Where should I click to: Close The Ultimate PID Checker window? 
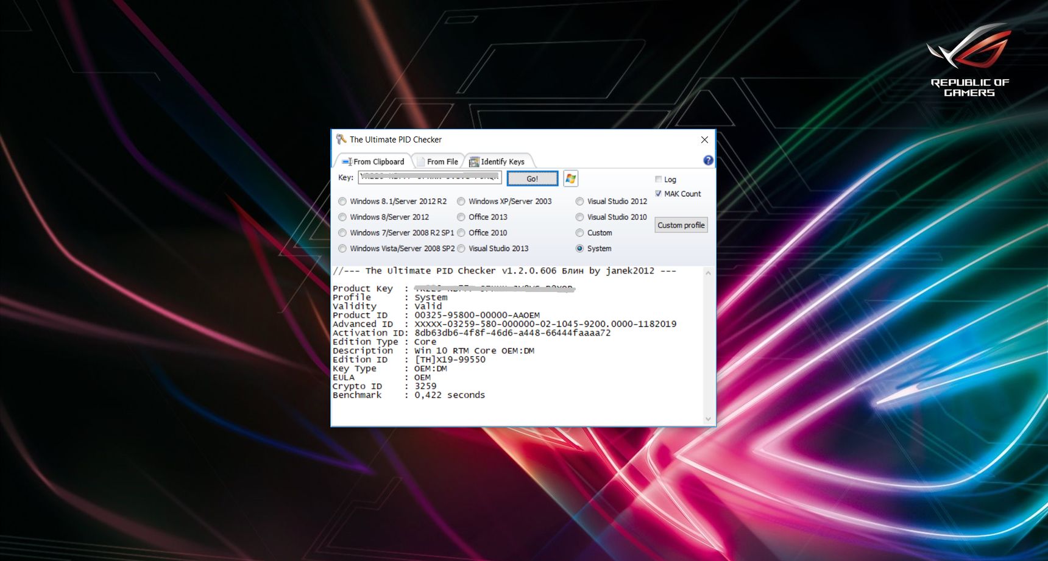704,139
